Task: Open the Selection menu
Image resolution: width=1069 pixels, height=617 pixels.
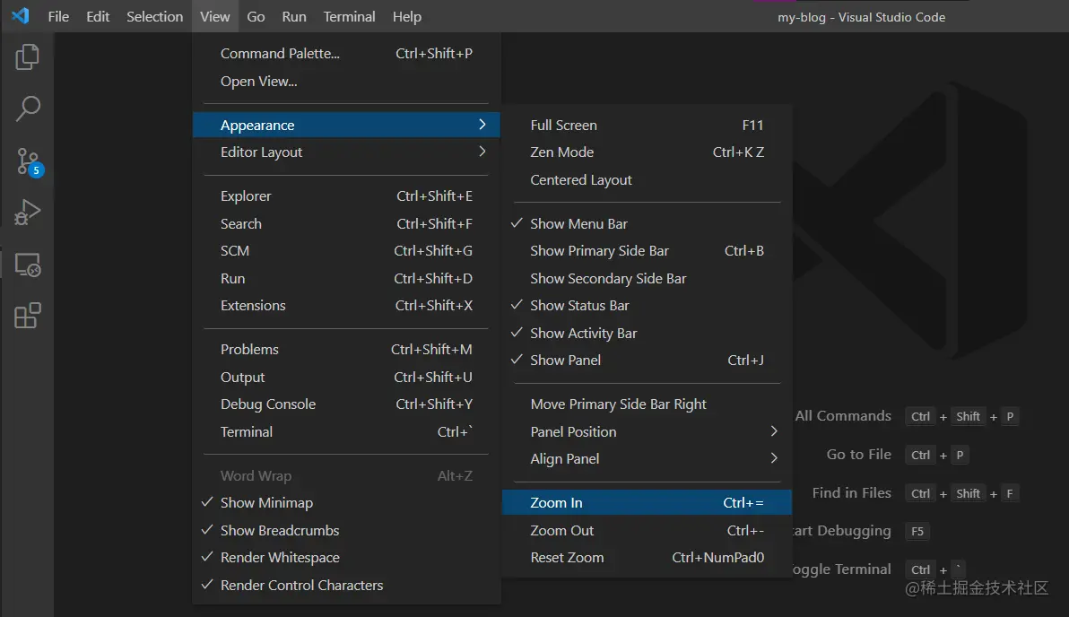Action: (155, 16)
